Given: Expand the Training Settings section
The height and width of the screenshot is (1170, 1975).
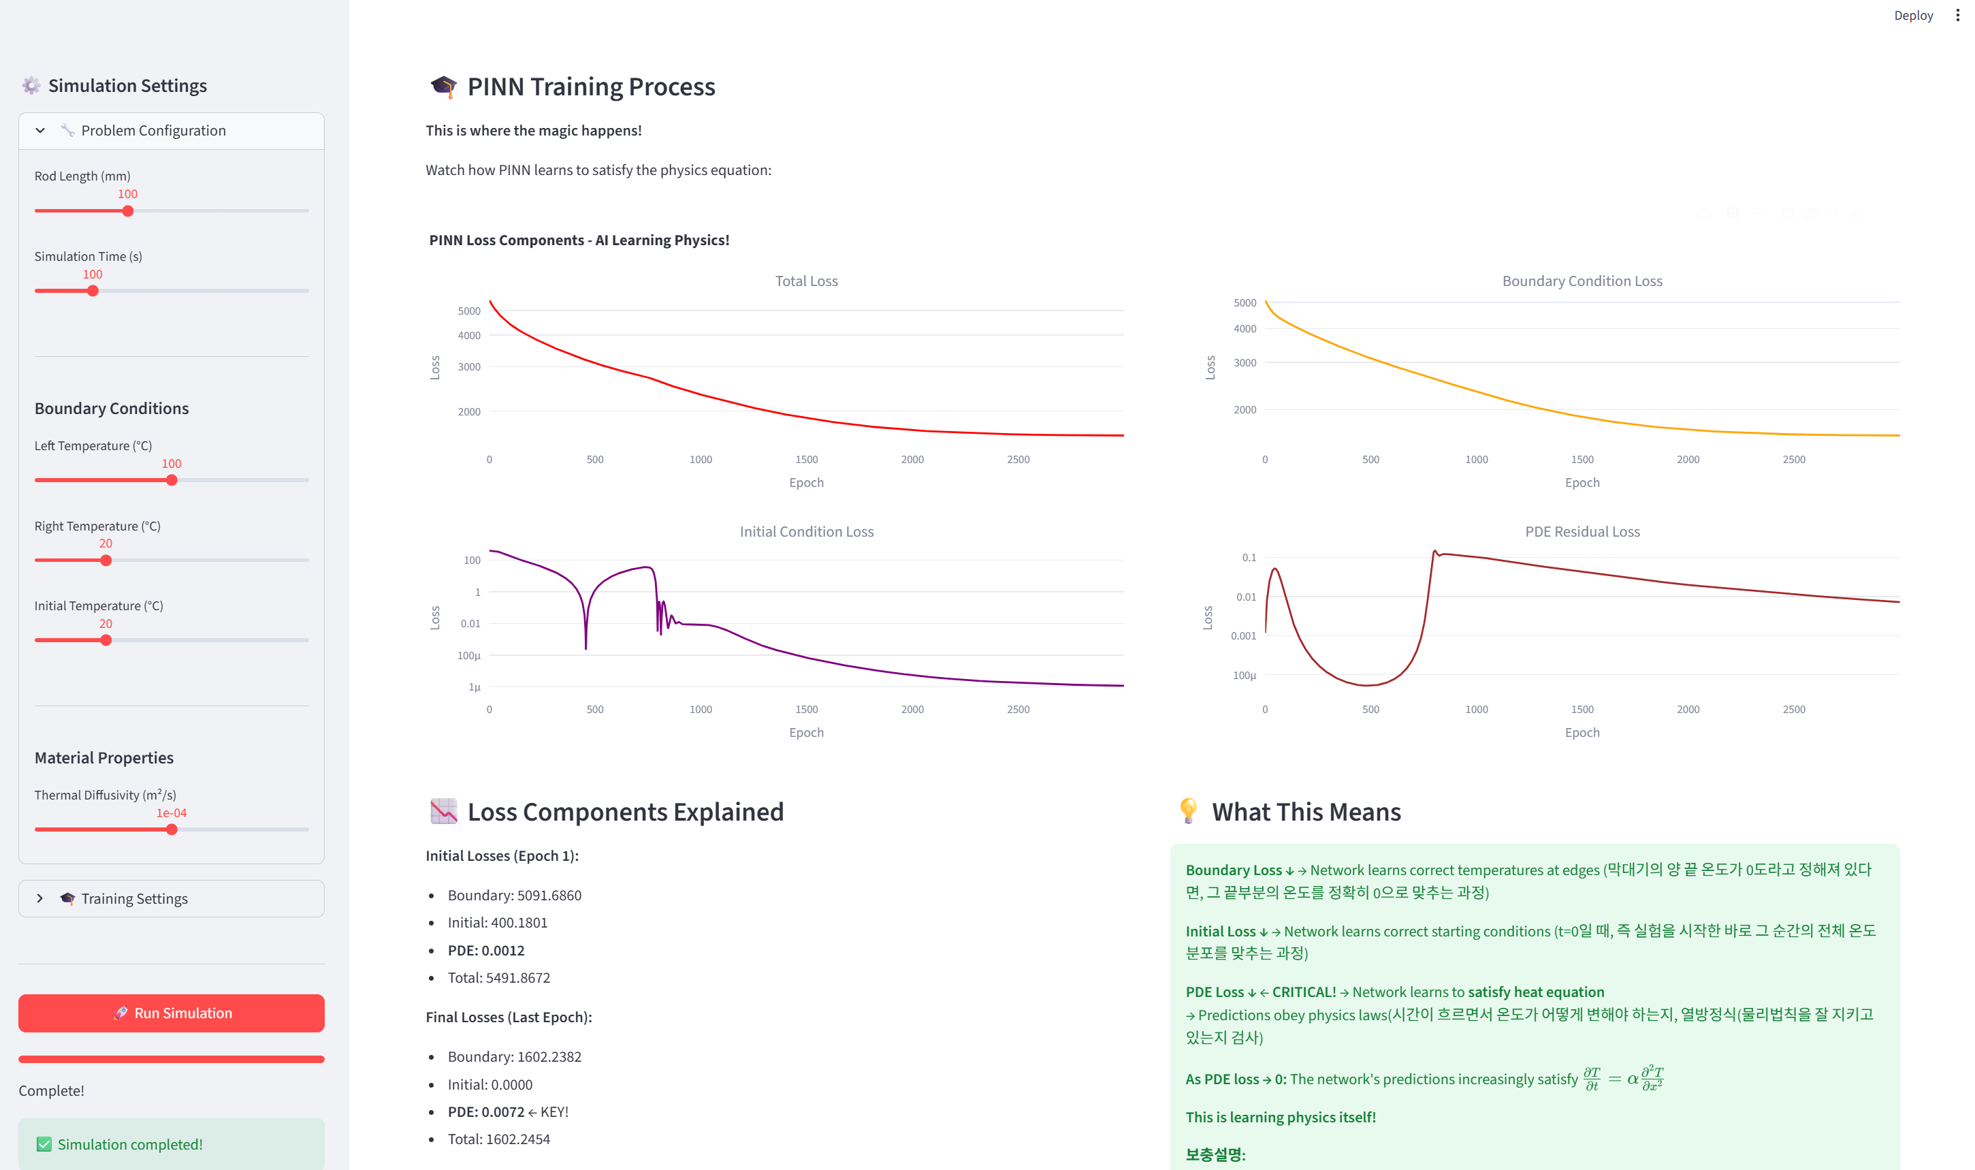Looking at the screenshot, I should pos(40,899).
